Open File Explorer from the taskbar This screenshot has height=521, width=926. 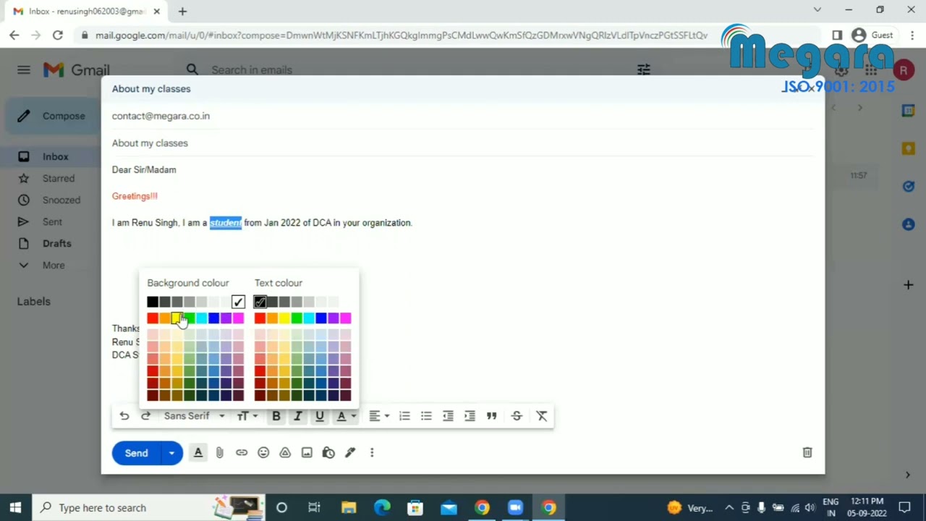(349, 508)
